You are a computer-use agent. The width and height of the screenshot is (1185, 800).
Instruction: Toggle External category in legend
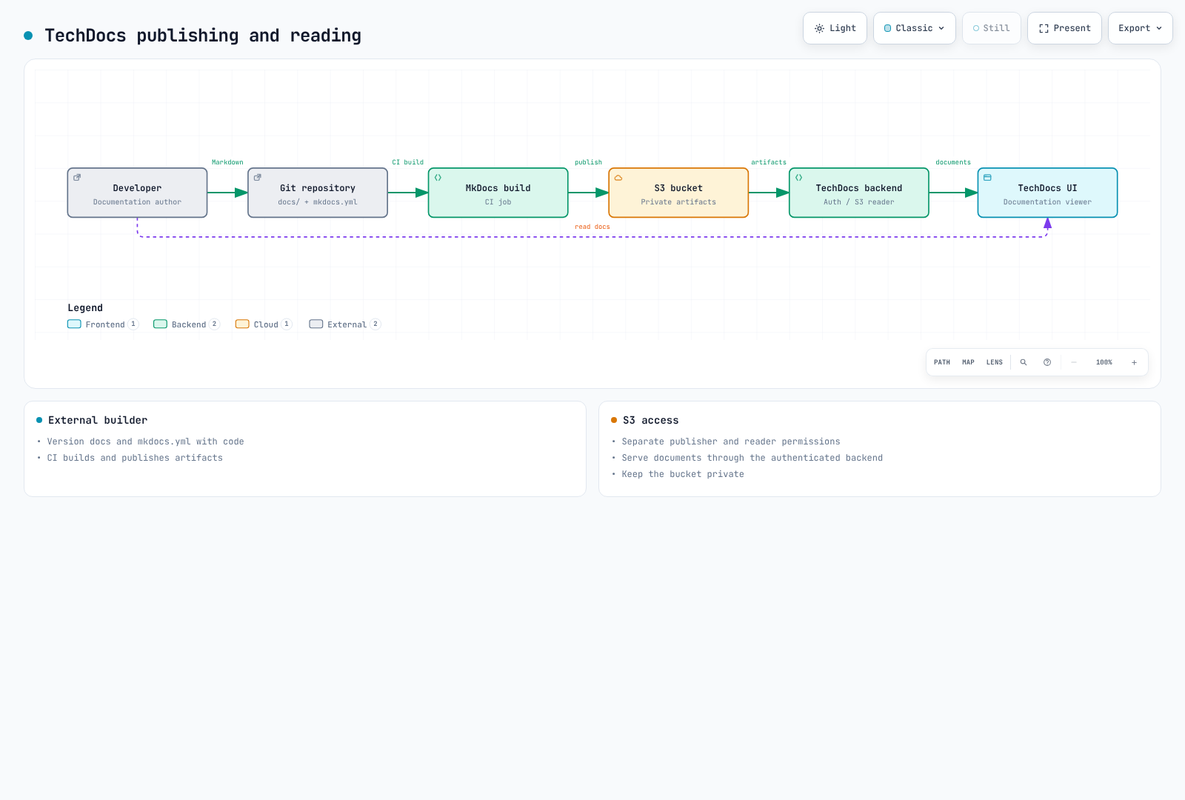coord(345,324)
